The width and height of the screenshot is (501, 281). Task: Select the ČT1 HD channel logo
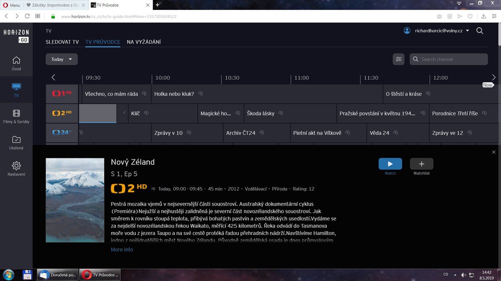[62, 93]
